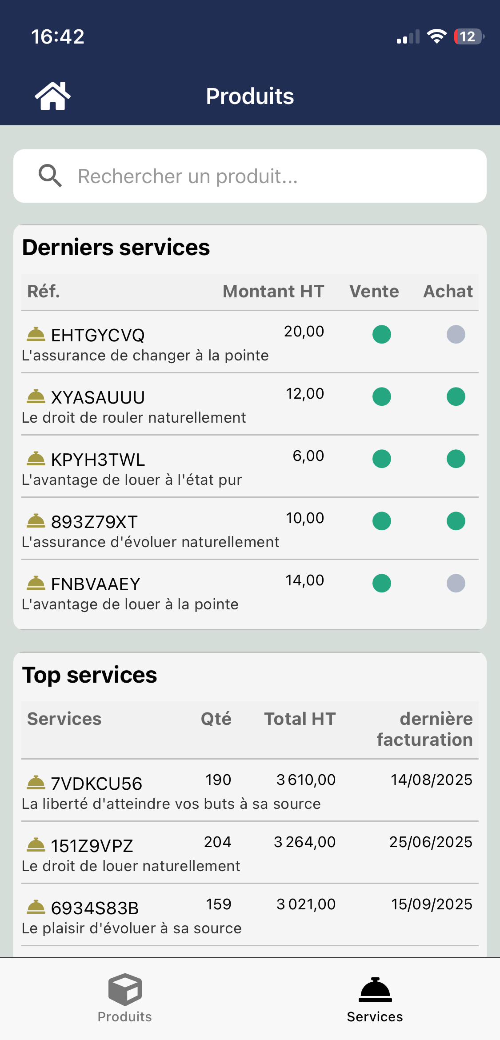Open top service 151Z9VPZ

(92, 846)
